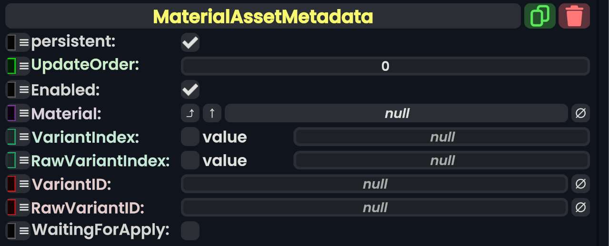609x246 pixels.
Task: Select the VariantID null text field
Action: point(375,184)
